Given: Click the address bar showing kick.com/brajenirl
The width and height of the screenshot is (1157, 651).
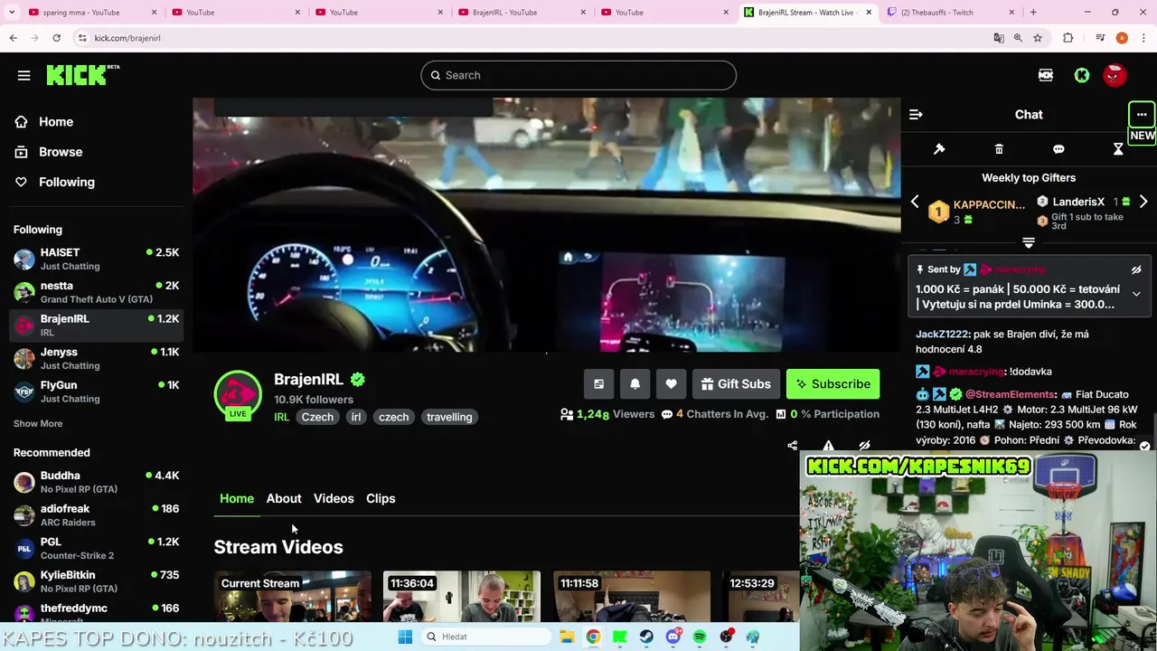Looking at the screenshot, I should pos(533,38).
